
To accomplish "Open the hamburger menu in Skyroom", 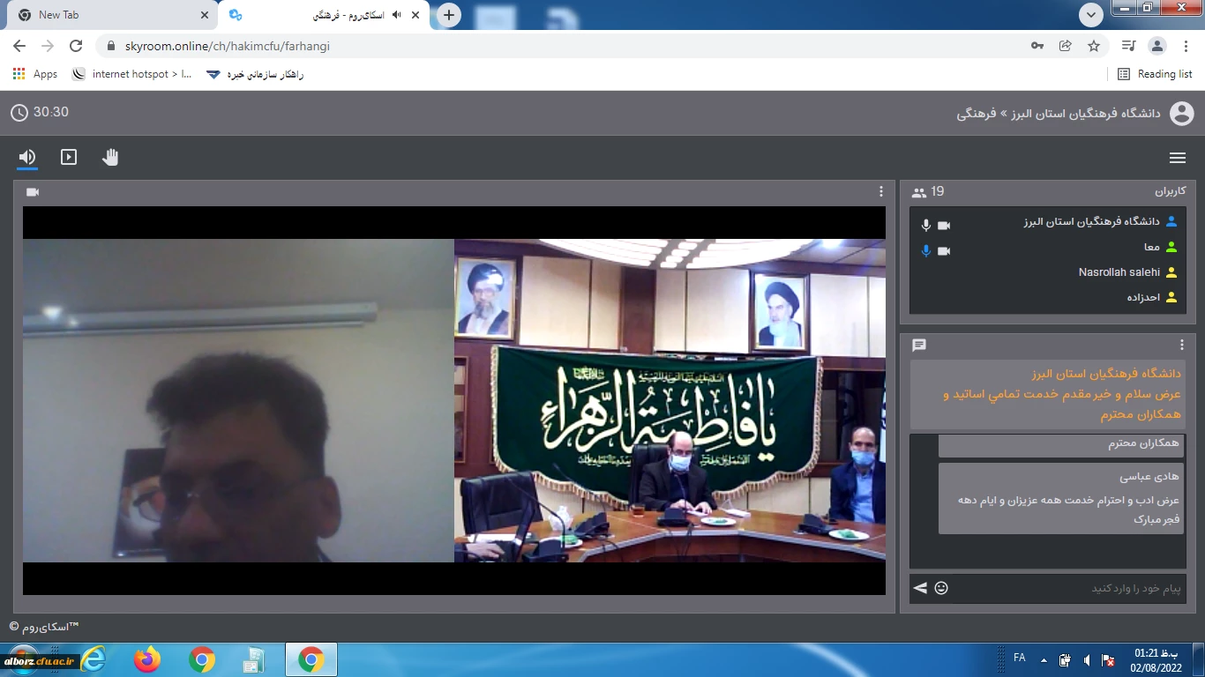I will point(1177,158).
